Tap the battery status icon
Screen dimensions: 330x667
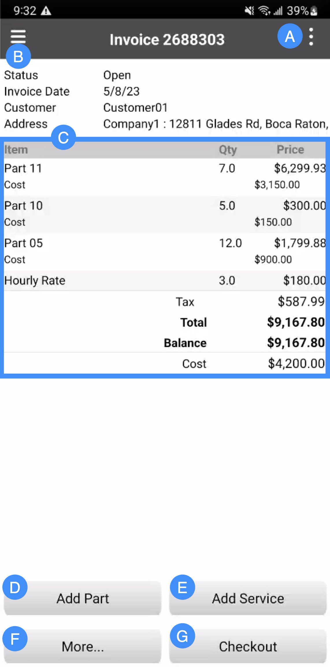click(x=314, y=11)
